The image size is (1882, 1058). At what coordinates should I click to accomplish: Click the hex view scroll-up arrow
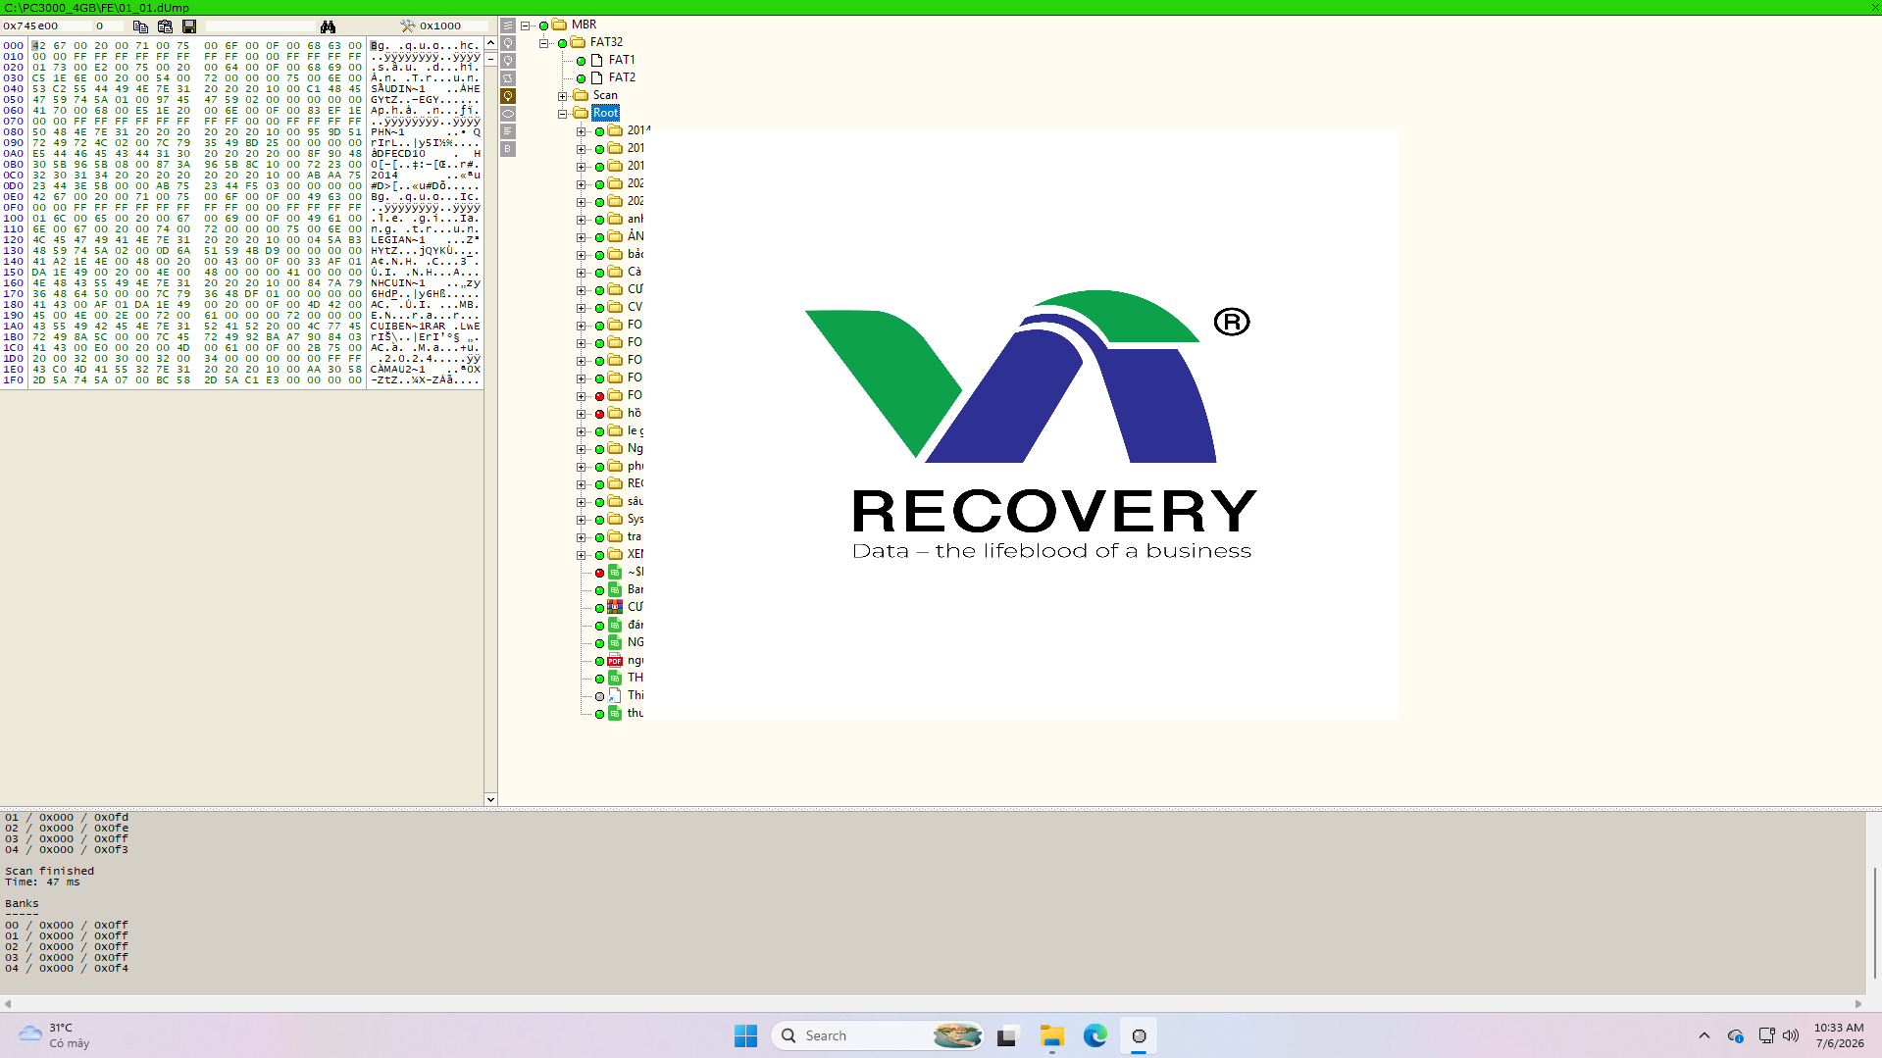490,44
